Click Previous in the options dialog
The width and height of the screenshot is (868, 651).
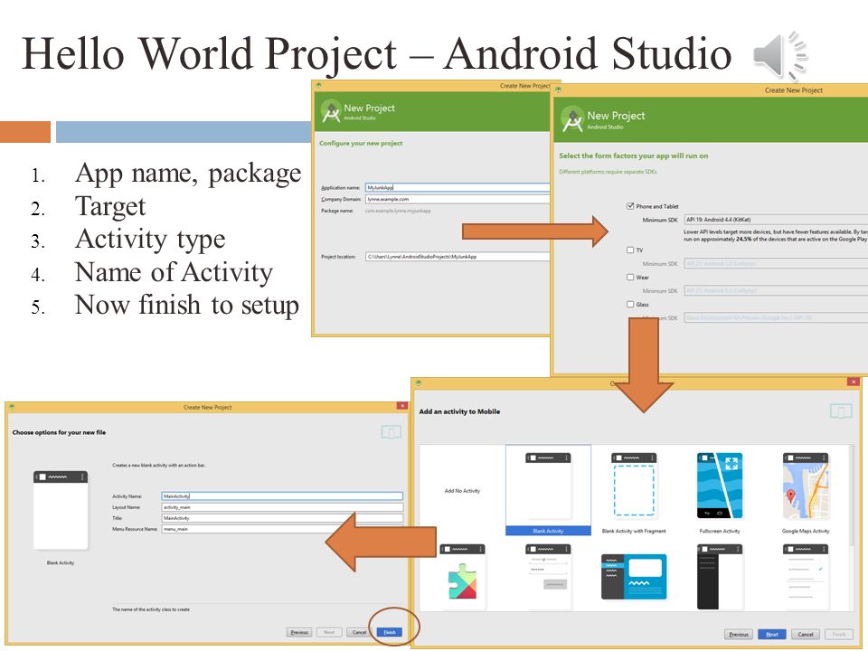tap(299, 632)
